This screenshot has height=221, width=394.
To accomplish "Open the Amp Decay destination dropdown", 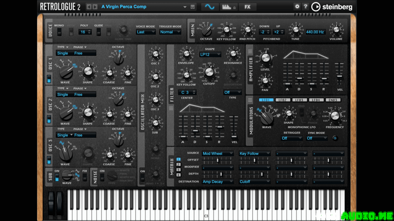I will (217, 182).
